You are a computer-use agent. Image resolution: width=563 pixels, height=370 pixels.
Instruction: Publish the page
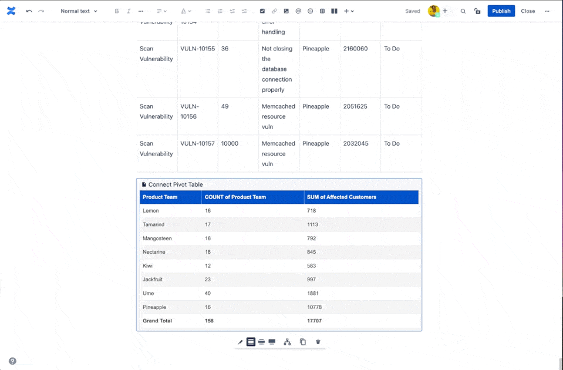501,11
